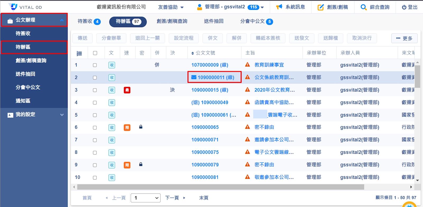423x207 pixels.
Task: Click the 更多 button
Action: coord(404,38)
